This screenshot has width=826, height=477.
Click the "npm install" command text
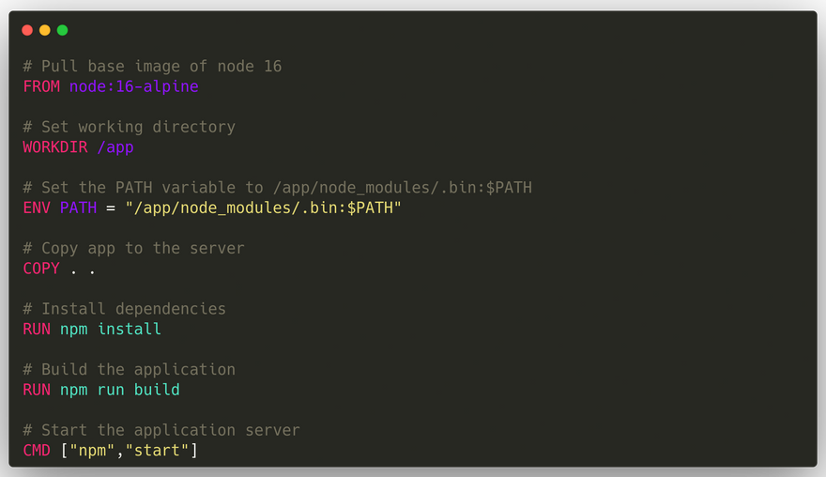click(111, 330)
